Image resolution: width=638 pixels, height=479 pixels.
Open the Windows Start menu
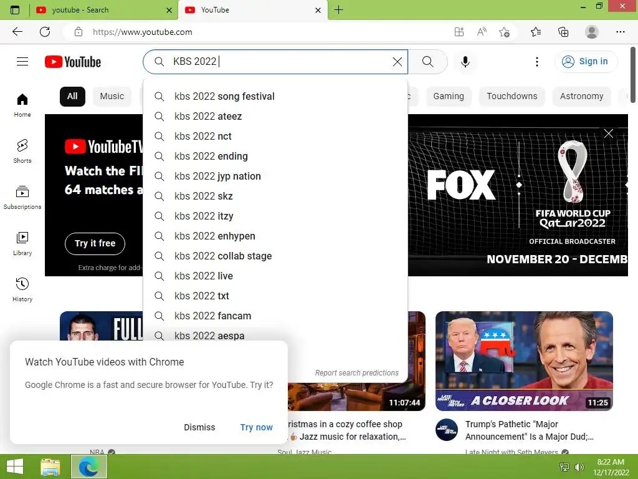tap(15, 467)
